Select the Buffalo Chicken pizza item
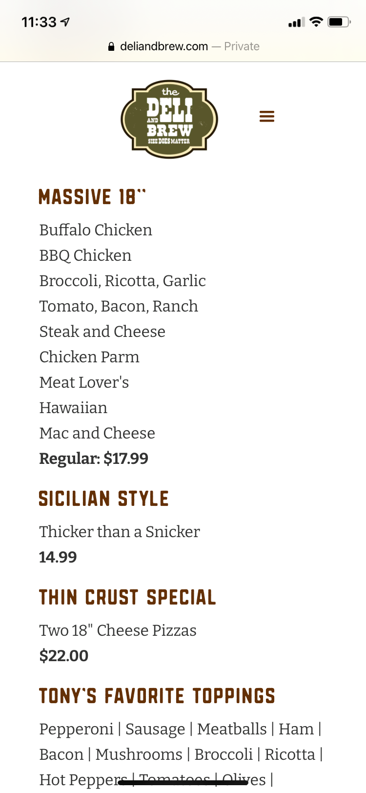366x793 pixels. click(96, 230)
